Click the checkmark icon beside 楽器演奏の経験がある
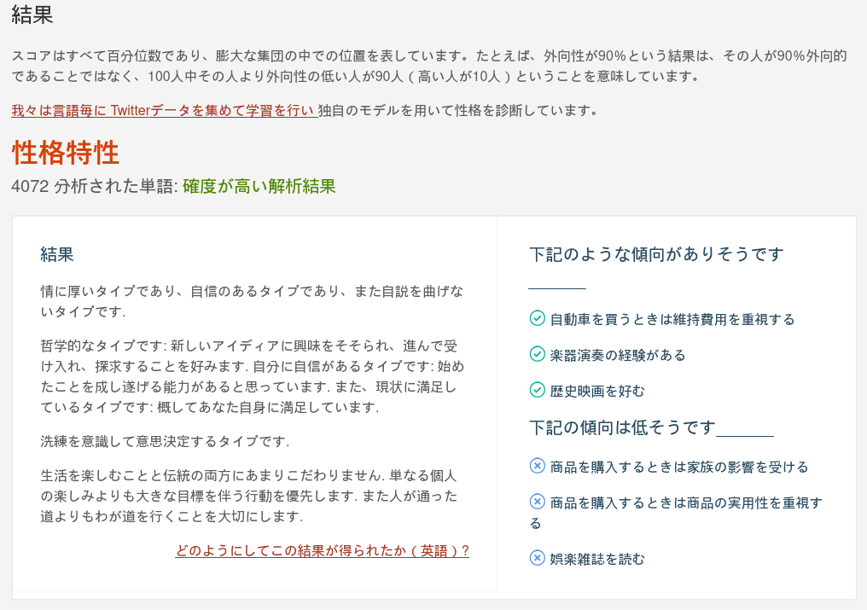Screen dimensions: 867x610 [537, 355]
